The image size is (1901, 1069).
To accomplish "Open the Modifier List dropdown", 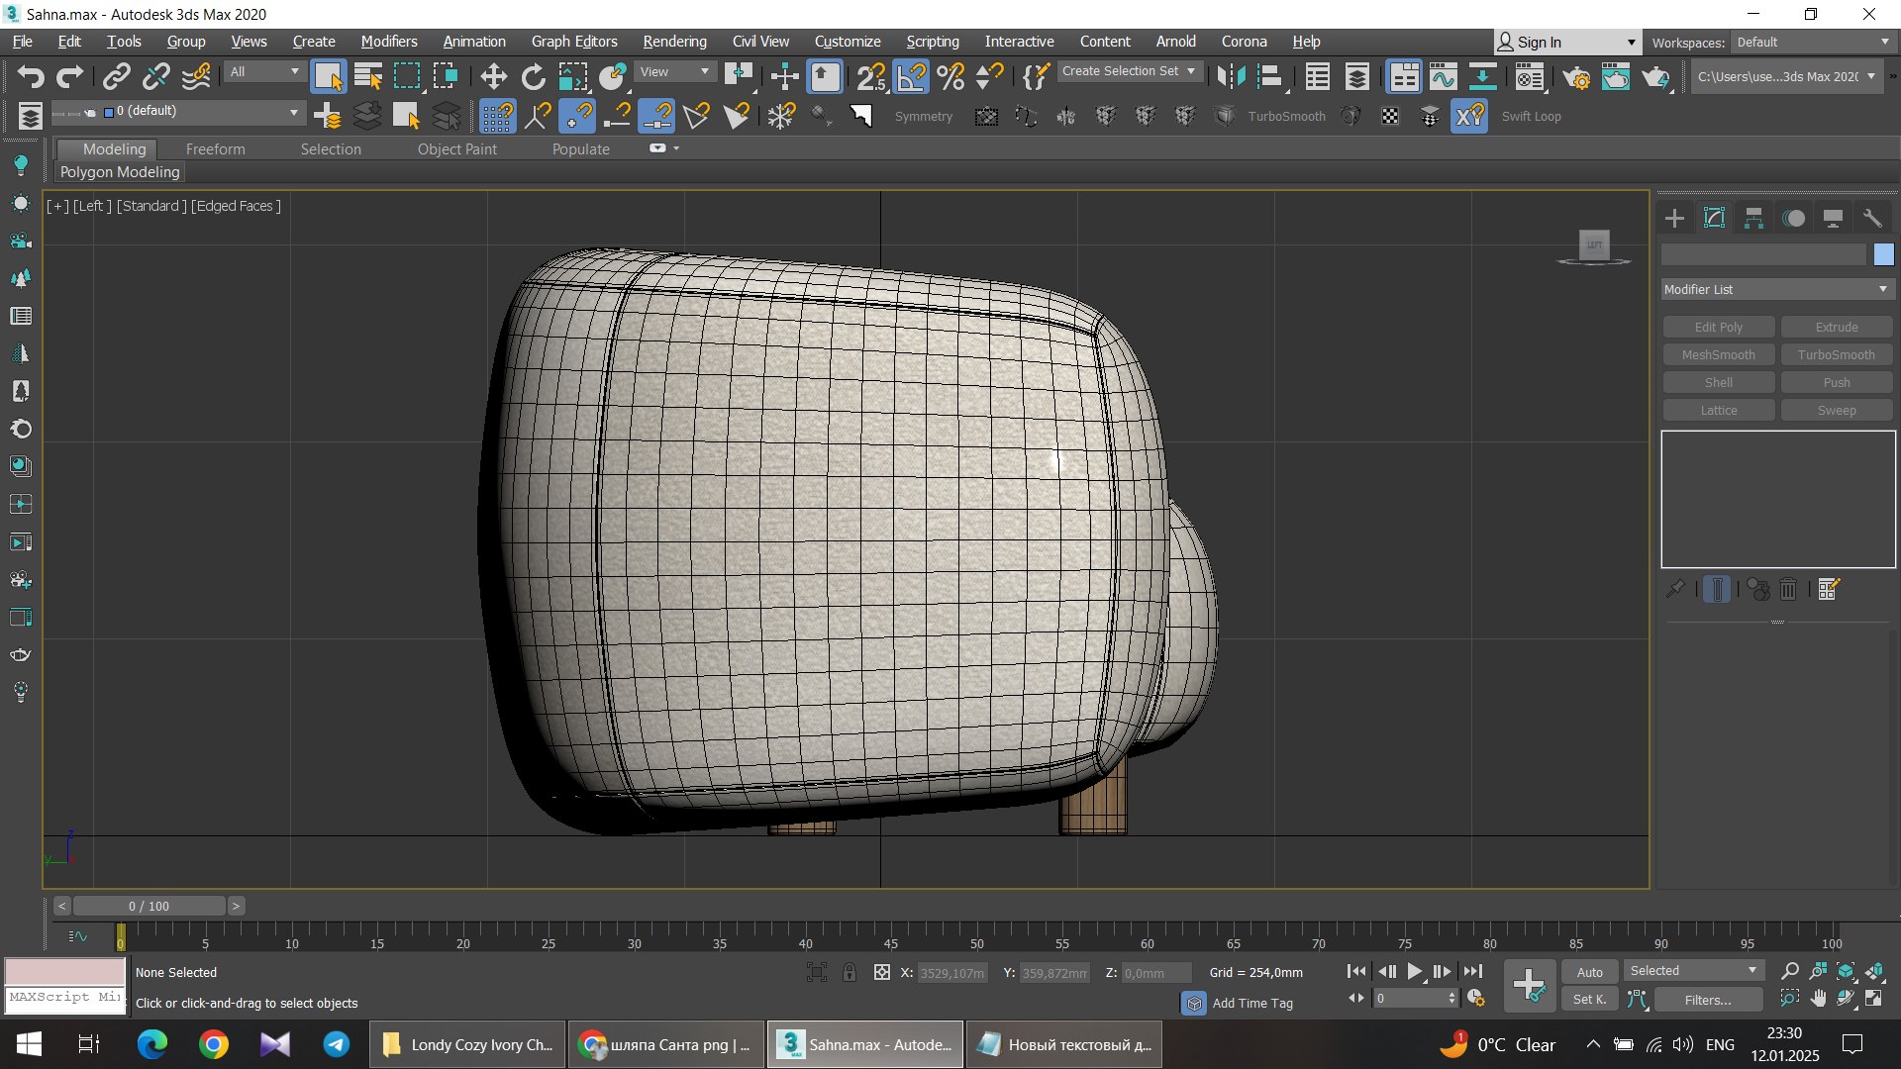I will 1777,290.
